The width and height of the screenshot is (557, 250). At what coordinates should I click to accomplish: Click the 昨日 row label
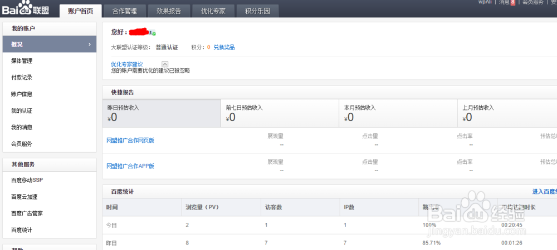click(111, 243)
